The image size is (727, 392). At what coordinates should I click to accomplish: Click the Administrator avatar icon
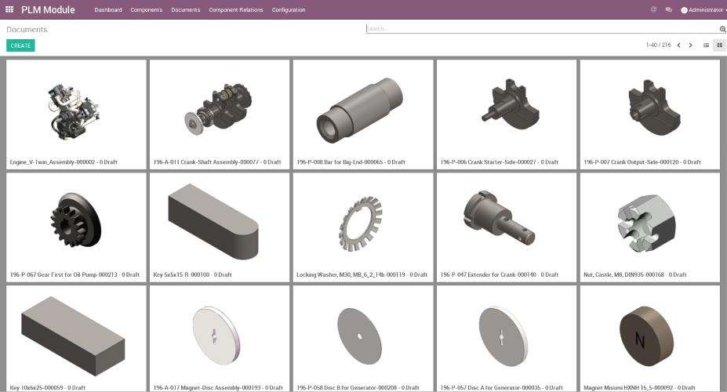tap(684, 9)
